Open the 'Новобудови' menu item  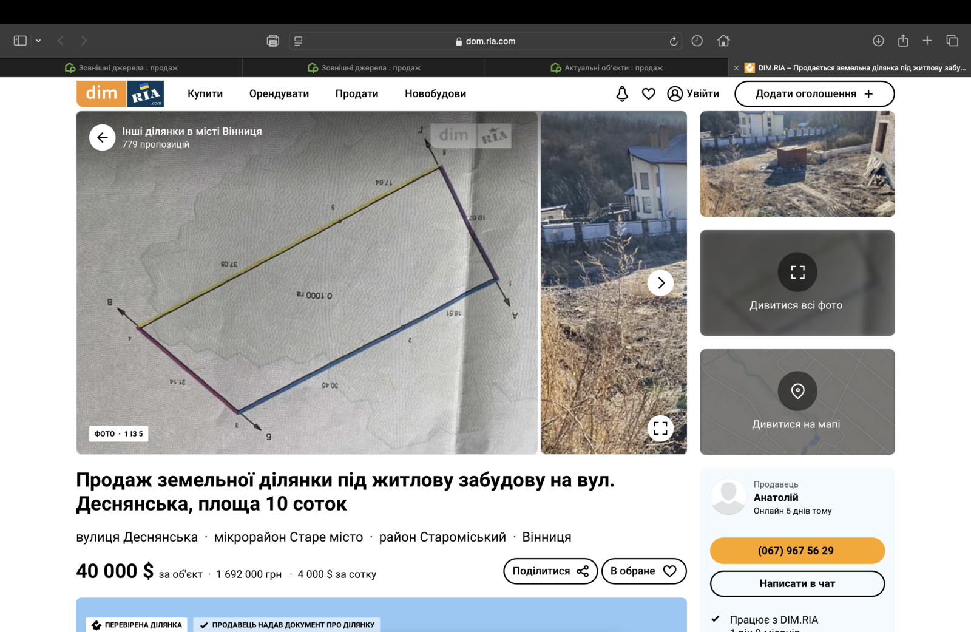coord(435,93)
